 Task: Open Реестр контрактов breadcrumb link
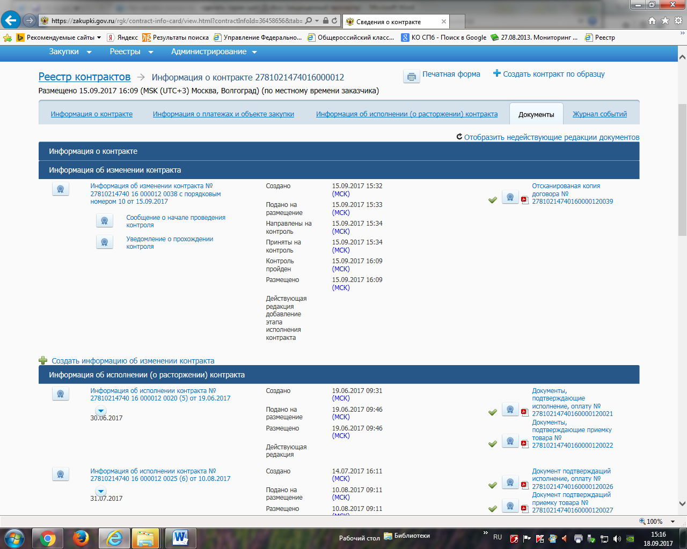coord(84,77)
